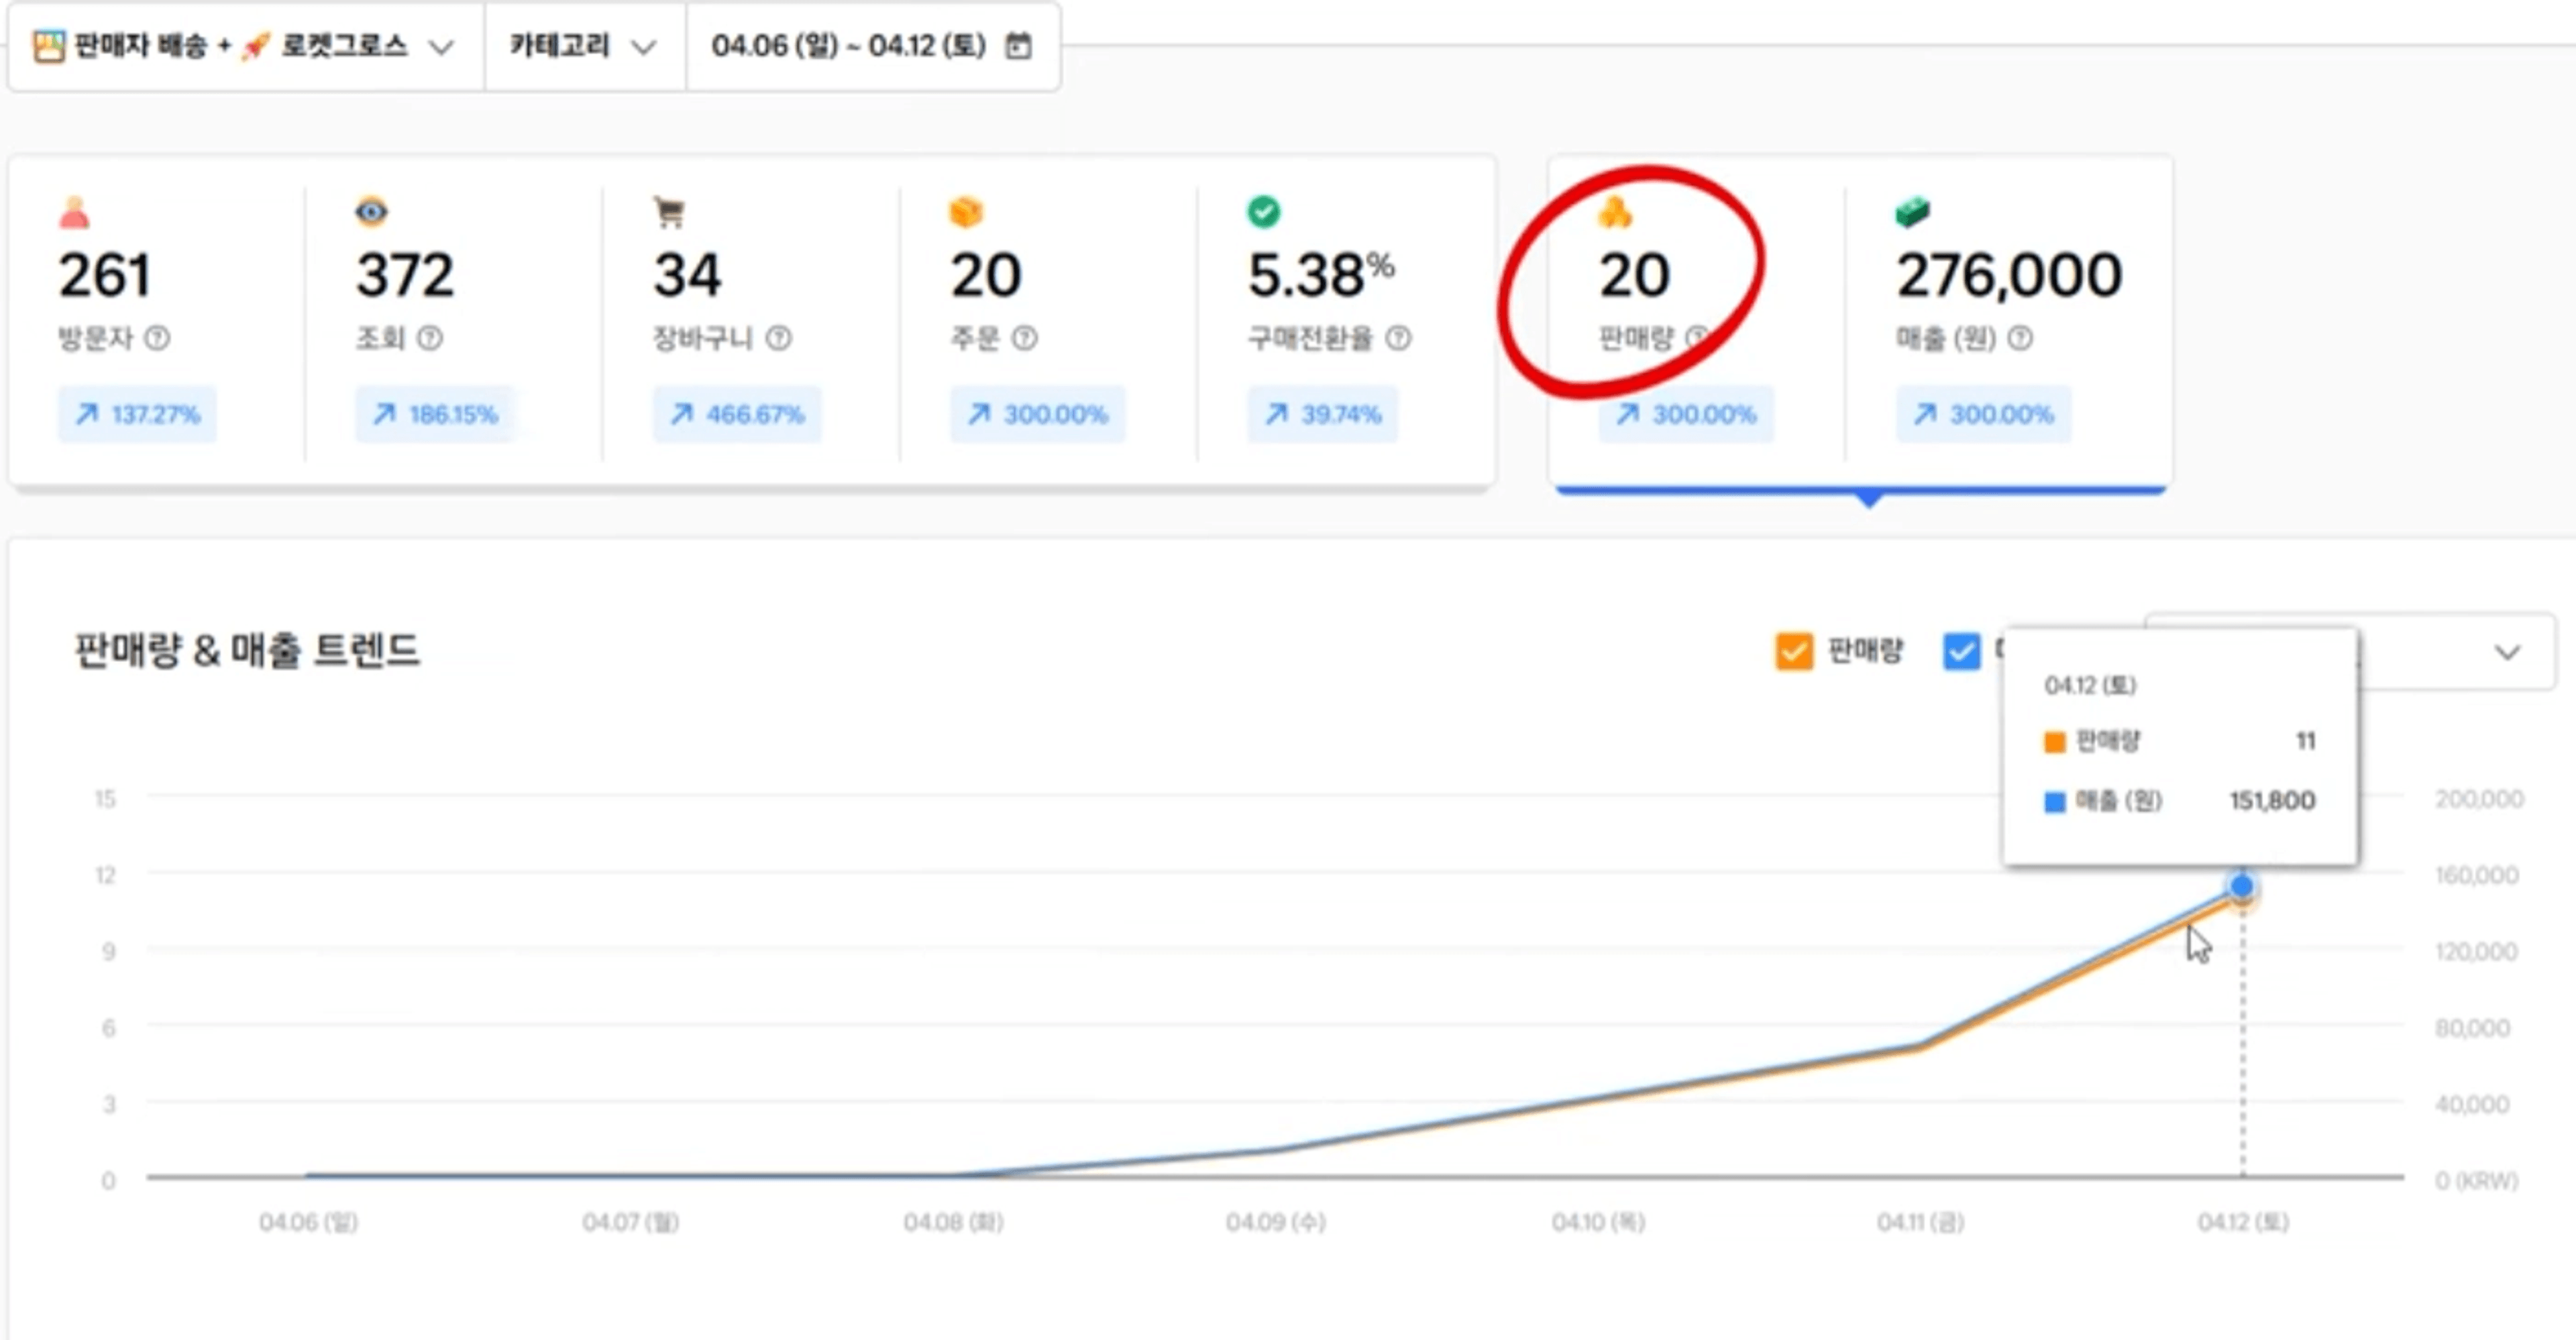Viewport: 2576px width, 1340px height.
Task: Click the 300.00% badge under 주문
Action: point(1037,414)
